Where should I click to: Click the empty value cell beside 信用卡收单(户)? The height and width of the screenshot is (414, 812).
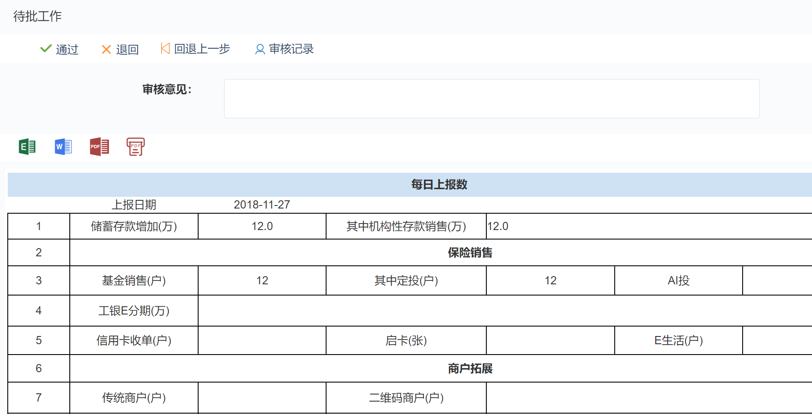[262, 340]
